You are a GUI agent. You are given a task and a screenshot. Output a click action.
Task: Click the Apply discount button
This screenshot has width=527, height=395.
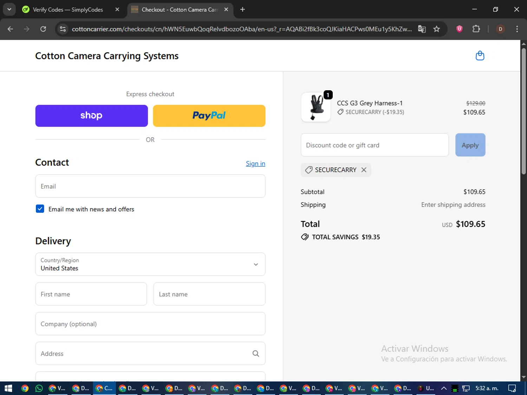(x=470, y=145)
